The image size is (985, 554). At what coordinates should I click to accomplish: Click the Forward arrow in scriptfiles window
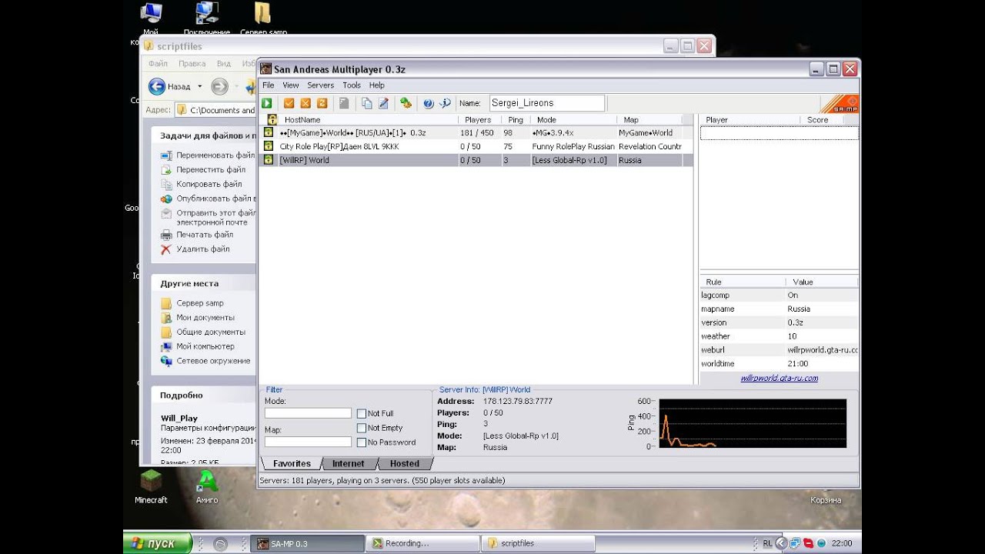(219, 86)
